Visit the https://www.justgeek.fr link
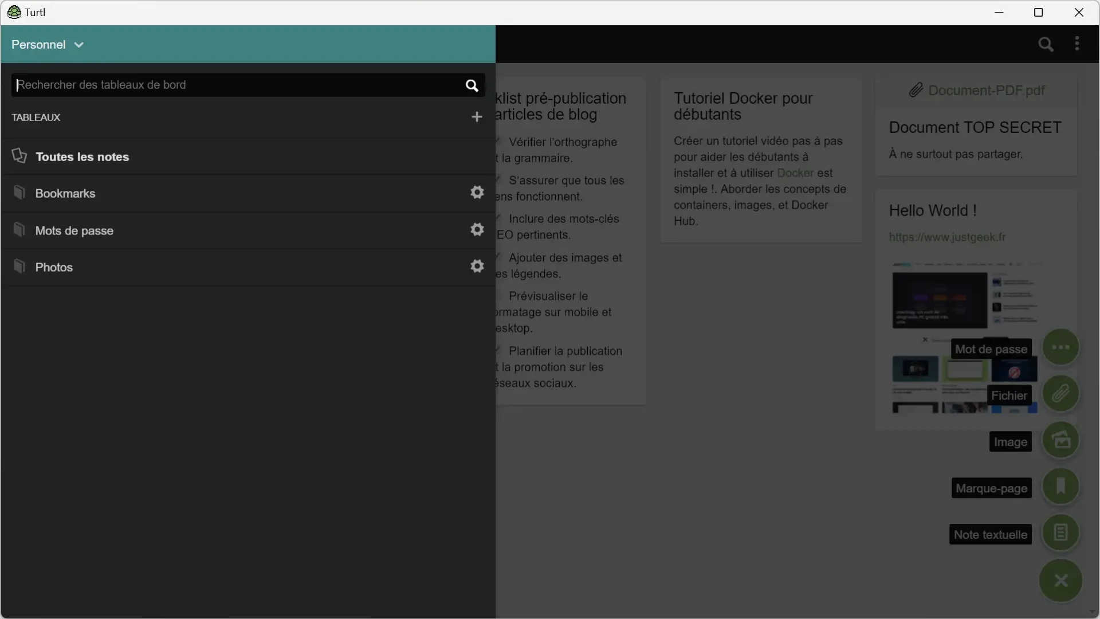The image size is (1100, 619). [x=947, y=237]
